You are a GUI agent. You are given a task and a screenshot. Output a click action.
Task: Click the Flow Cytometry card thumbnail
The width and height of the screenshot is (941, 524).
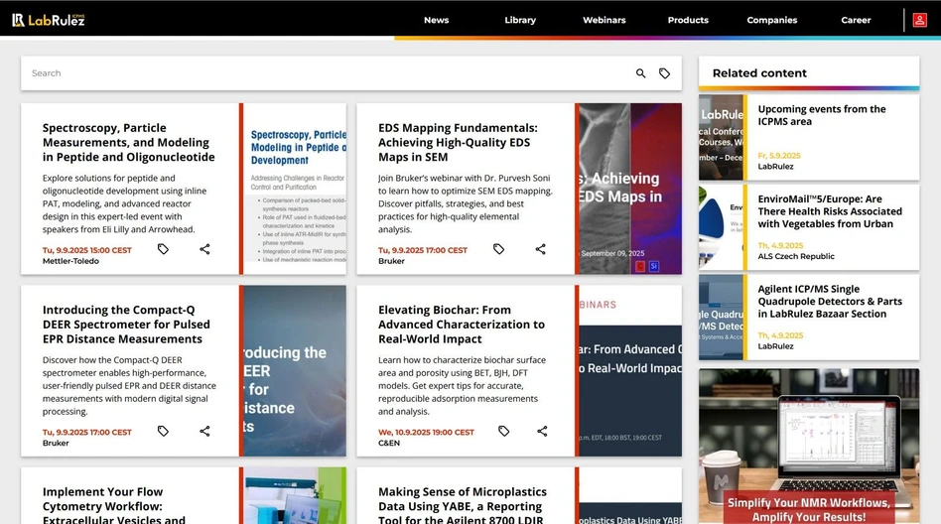(295, 496)
